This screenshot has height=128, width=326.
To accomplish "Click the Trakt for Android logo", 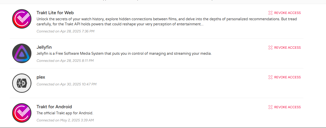I will click(22, 113).
